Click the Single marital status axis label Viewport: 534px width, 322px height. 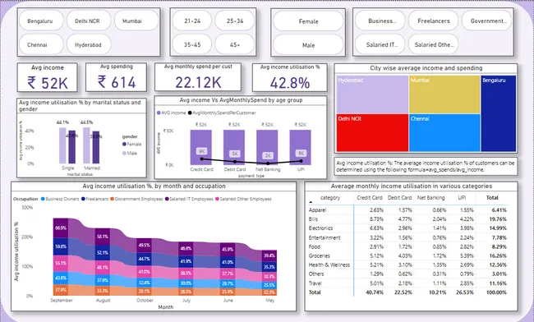coord(67,168)
